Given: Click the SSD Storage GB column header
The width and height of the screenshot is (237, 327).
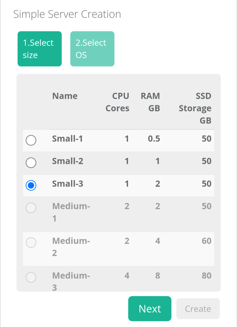Looking at the screenshot, I should [x=195, y=108].
